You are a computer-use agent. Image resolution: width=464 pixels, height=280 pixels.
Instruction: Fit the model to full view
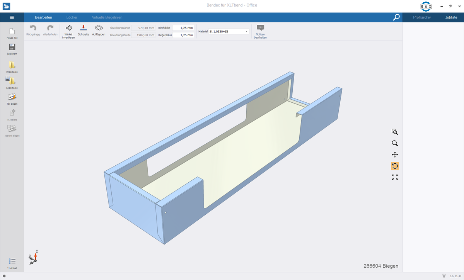395,177
